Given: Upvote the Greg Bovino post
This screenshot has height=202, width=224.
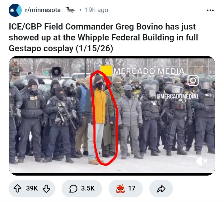Looking at the screenshot, I should point(17,188).
